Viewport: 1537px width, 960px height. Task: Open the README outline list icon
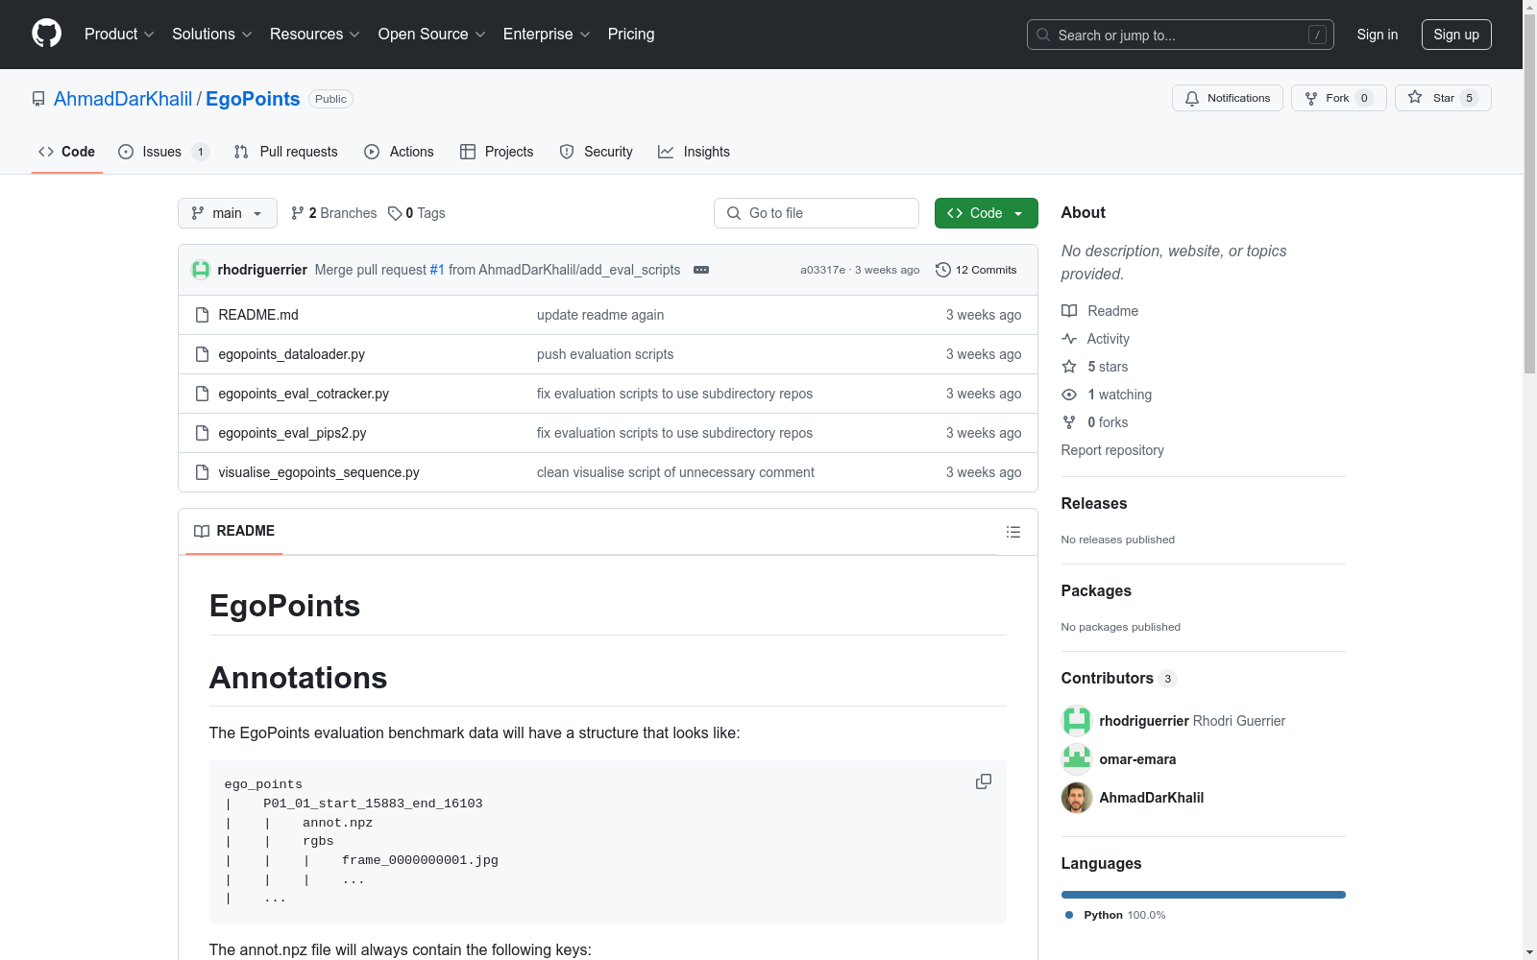coord(1012,532)
